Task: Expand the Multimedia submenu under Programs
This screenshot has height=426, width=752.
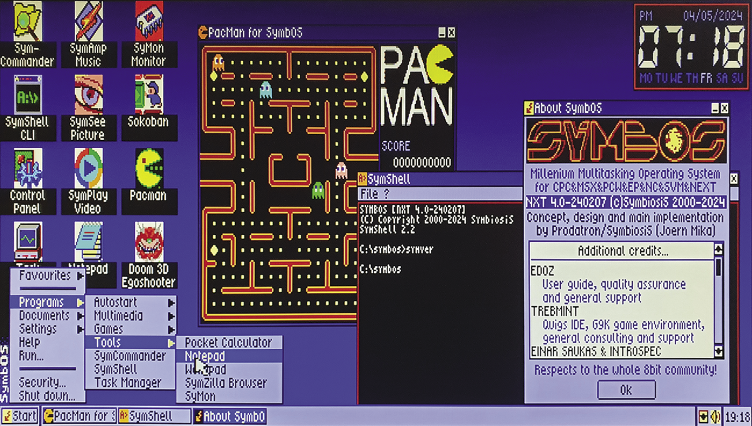Action: pos(131,316)
